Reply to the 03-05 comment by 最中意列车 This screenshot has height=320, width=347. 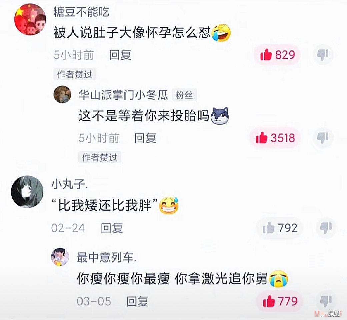[x=137, y=301]
